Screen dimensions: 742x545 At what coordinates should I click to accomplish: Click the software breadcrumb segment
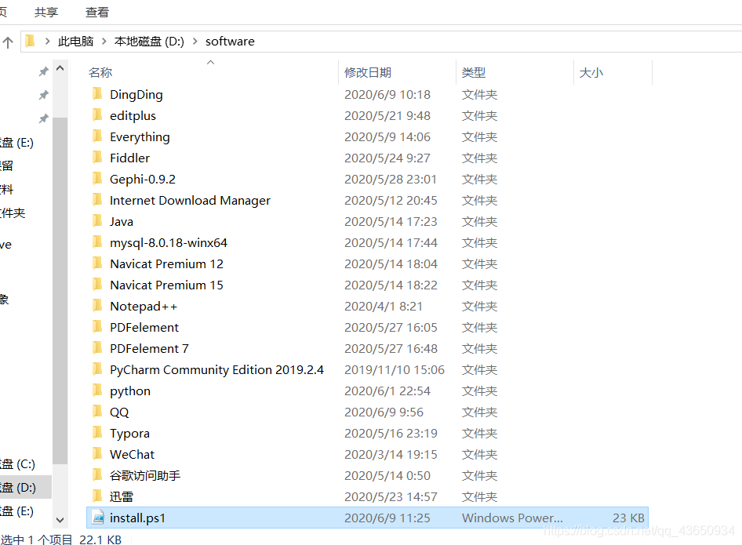point(230,42)
